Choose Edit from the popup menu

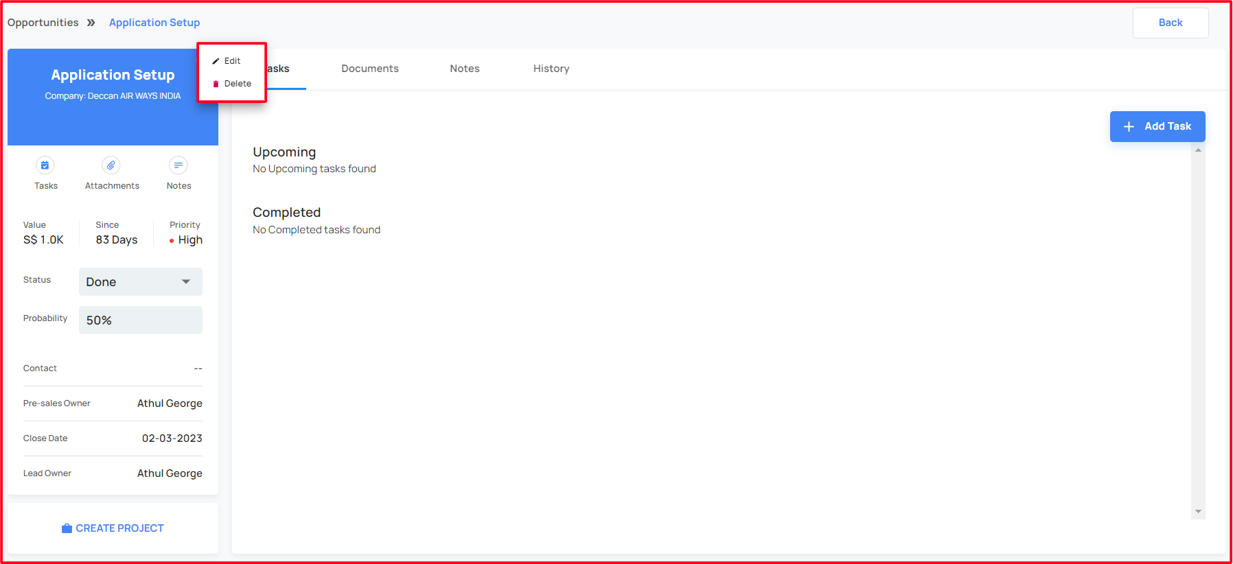tap(232, 61)
